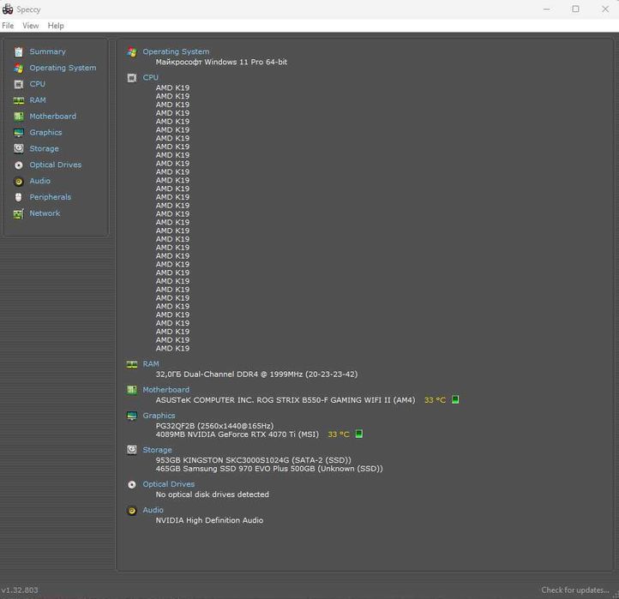Screen dimensions: 619x599
Task: Open the Storage sidebar section
Action: pyautogui.click(x=44, y=149)
